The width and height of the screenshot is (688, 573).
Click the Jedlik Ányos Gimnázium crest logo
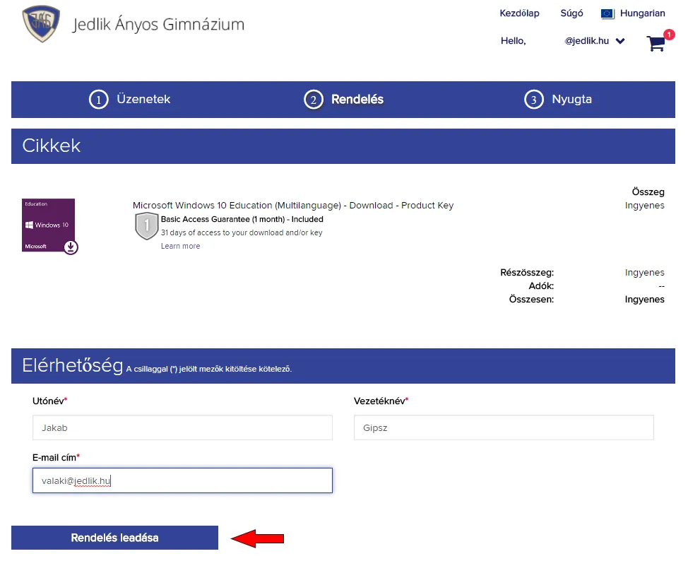(41, 25)
